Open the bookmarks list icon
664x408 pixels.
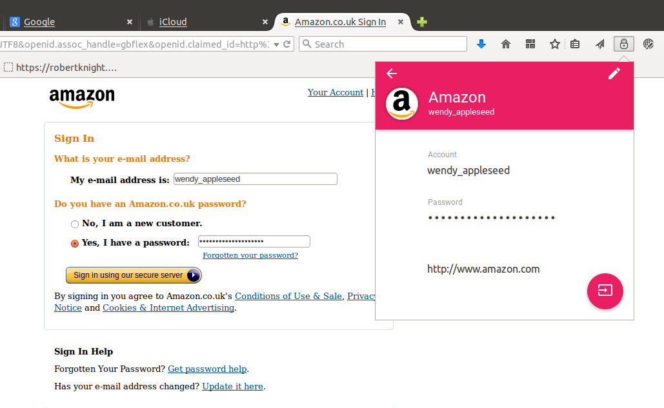(575, 44)
